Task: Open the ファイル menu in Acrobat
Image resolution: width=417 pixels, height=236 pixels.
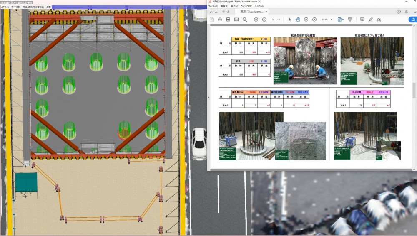Action: coord(213,6)
